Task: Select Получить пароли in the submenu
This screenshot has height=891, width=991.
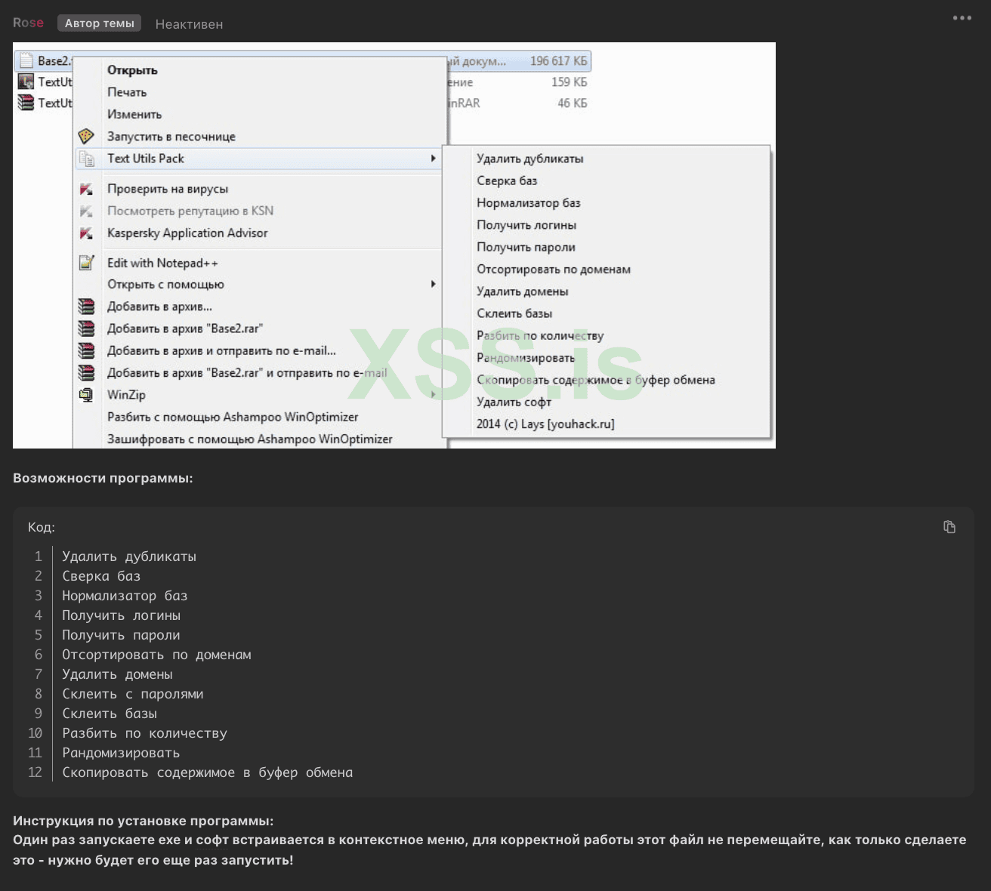Action: 525,247
